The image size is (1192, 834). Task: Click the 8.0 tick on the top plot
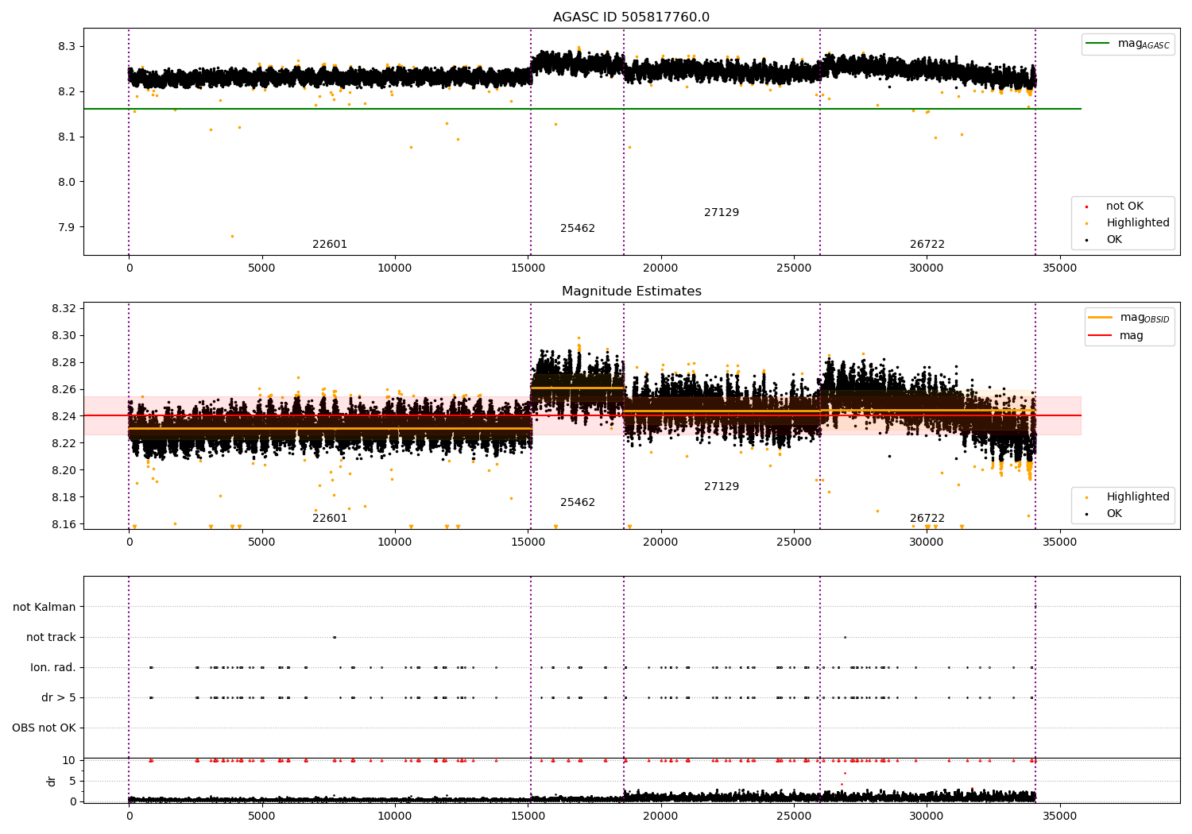67,183
